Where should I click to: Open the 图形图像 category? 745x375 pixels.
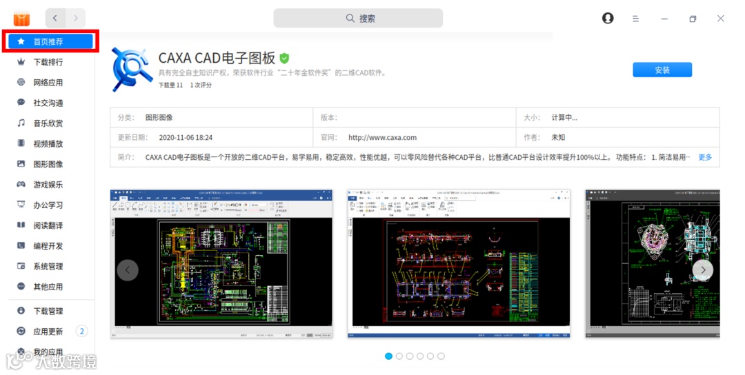coord(48,164)
